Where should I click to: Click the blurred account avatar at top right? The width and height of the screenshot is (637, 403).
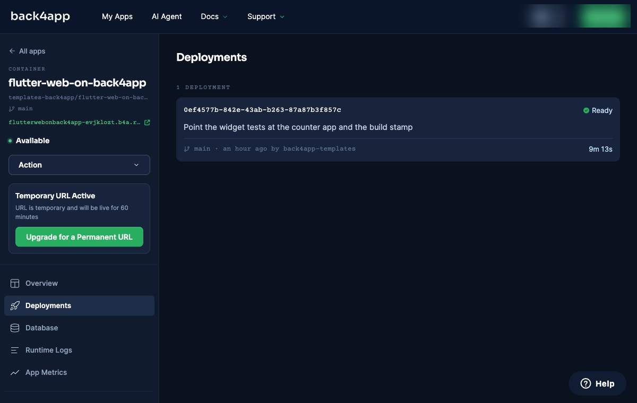click(541, 16)
